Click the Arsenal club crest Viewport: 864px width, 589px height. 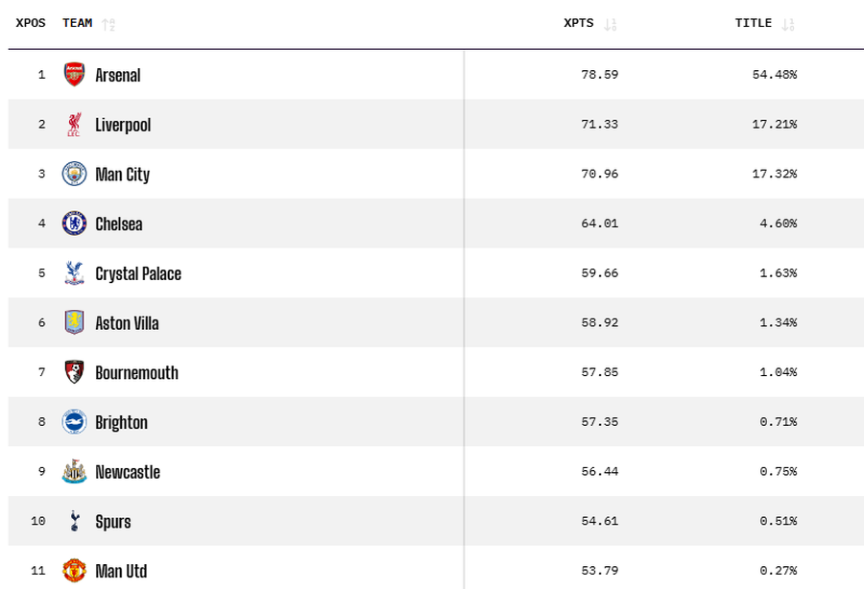tap(74, 75)
